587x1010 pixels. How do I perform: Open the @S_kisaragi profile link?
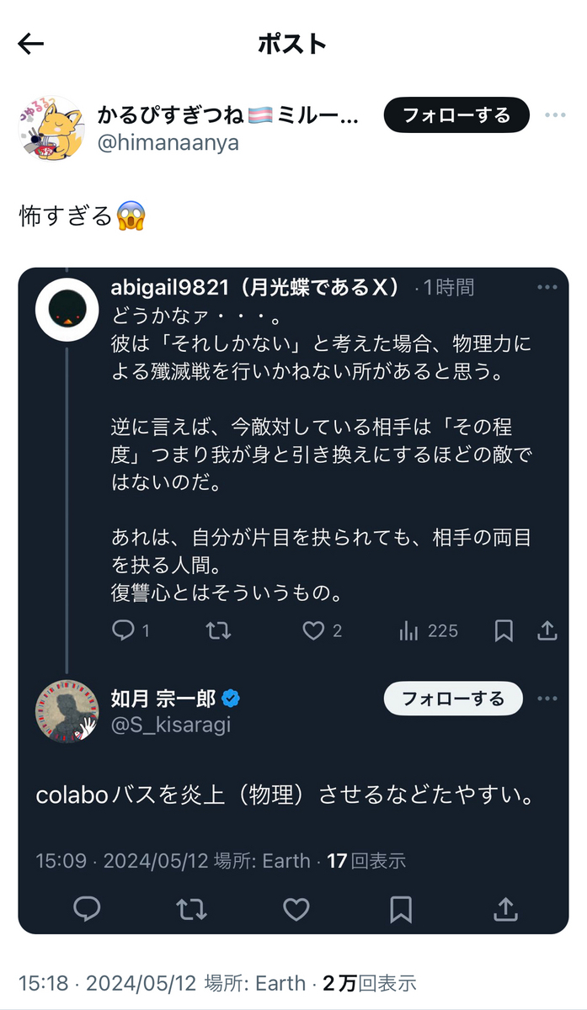coord(171,724)
